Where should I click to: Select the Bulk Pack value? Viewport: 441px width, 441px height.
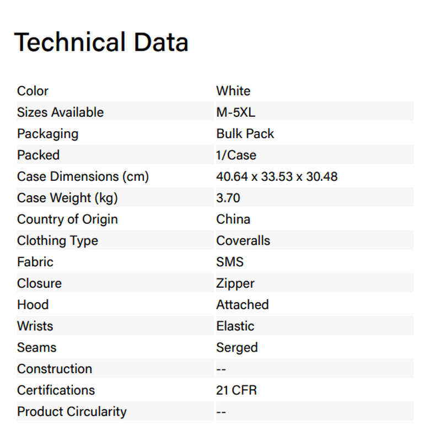point(245,134)
